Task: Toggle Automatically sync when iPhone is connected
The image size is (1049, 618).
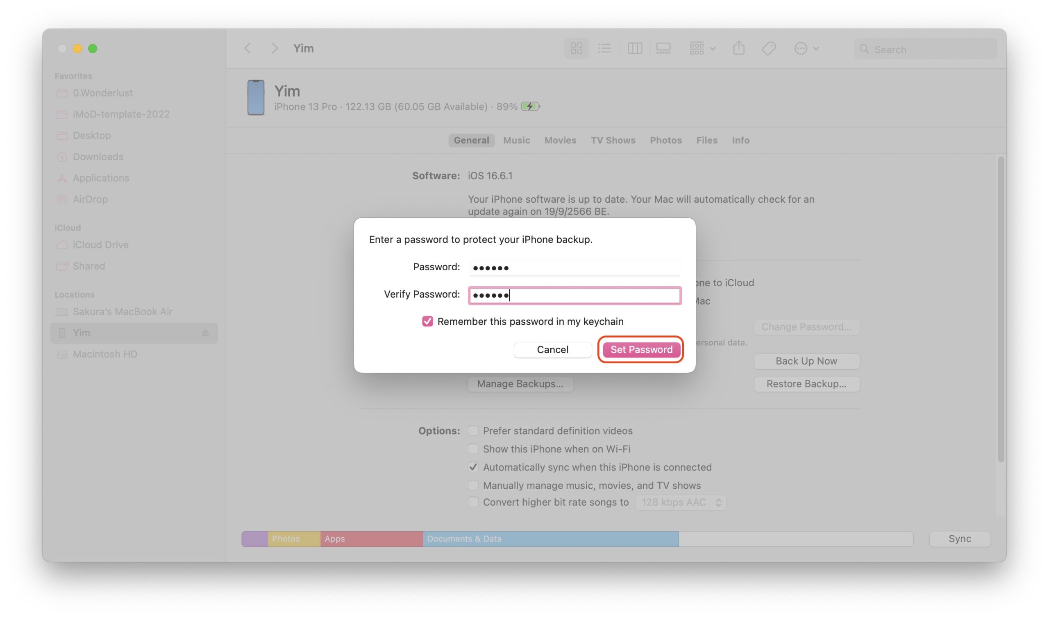Action: tap(473, 467)
